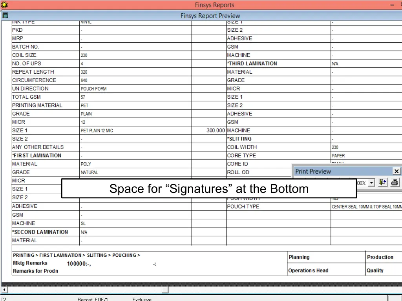Click the 'BATCH NO.' label
Image resolution: width=402 pixels, height=301 pixels.
pyautogui.click(x=26, y=47)
